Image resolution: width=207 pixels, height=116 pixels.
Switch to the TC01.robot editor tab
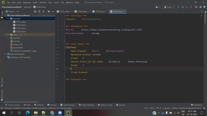(64, 12)
